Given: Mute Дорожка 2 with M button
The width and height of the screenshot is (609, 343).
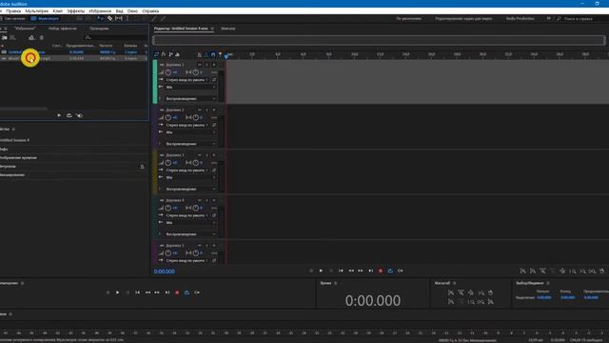Looking at the screenshot, I should pos(200,111).
